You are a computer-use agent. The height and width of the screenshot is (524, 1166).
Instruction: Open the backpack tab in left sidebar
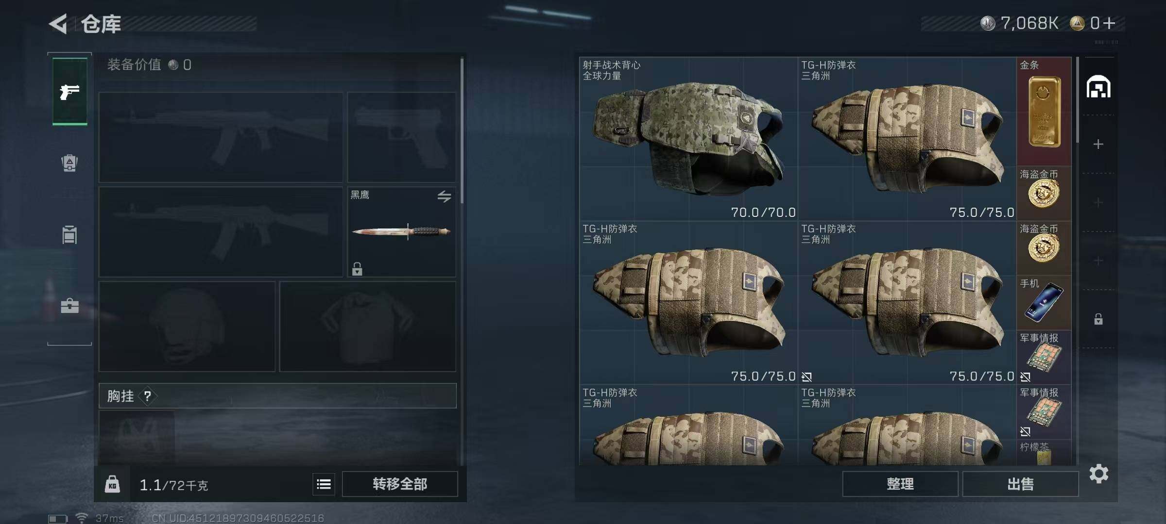[69, 163]
